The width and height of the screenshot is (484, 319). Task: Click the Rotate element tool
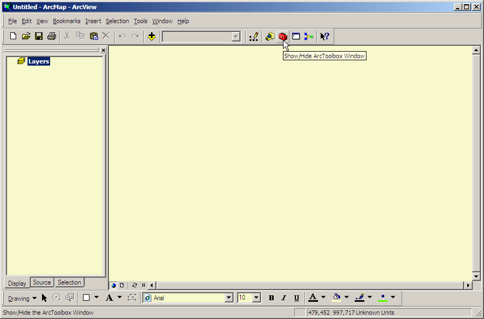(x=57, y=297)
